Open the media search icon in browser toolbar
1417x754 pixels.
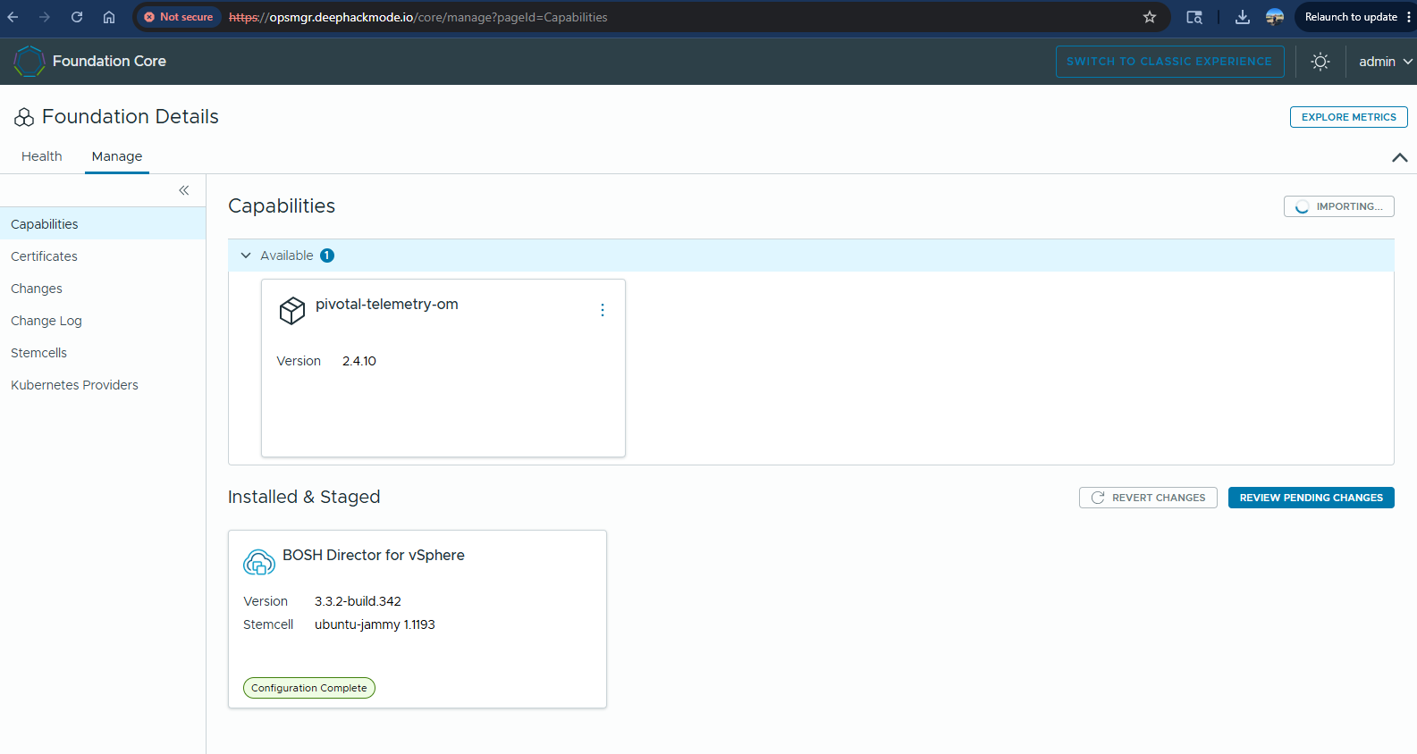1194,17
